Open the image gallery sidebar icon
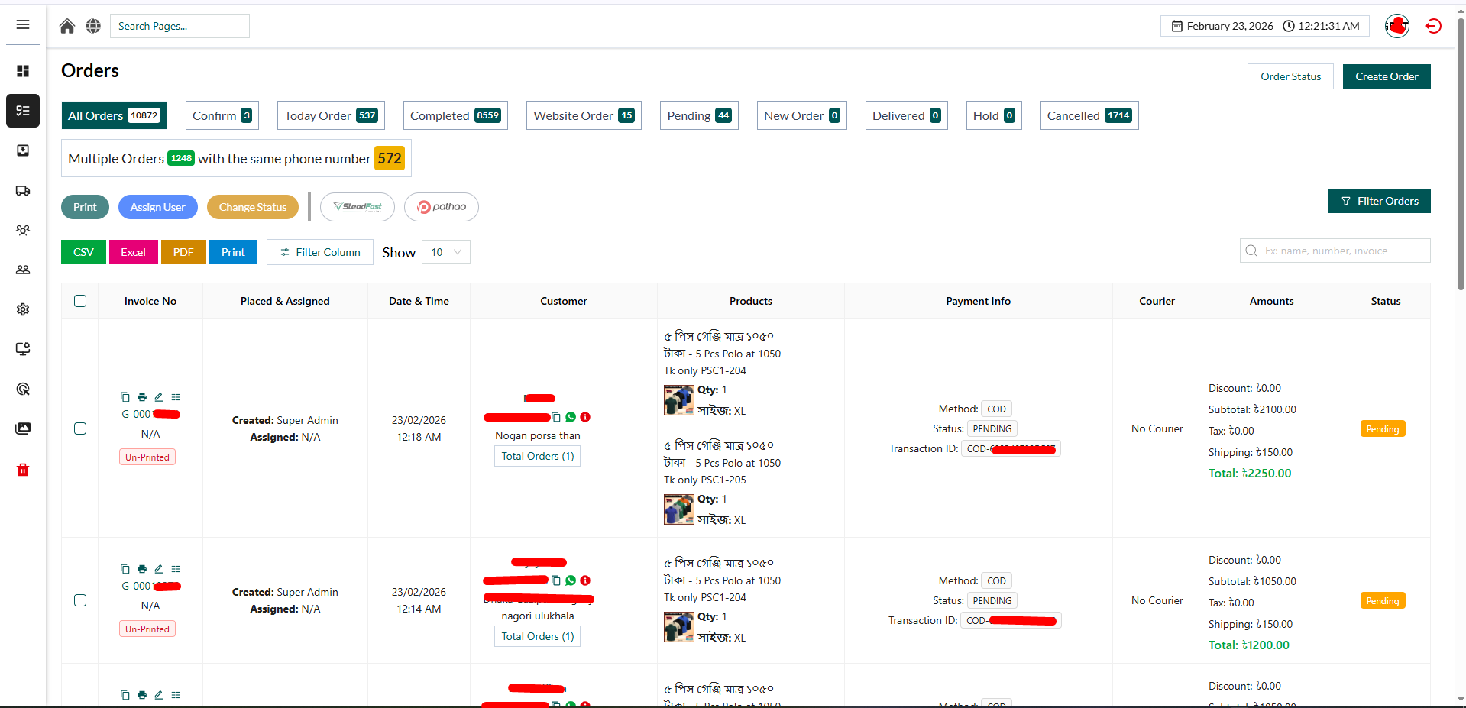 [x=23, y=428]
